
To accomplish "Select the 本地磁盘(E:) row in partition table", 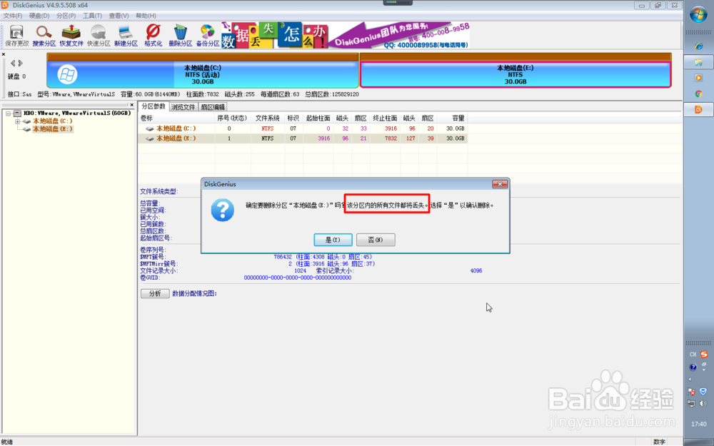I will pyautogui.click(x=303, y=138).
